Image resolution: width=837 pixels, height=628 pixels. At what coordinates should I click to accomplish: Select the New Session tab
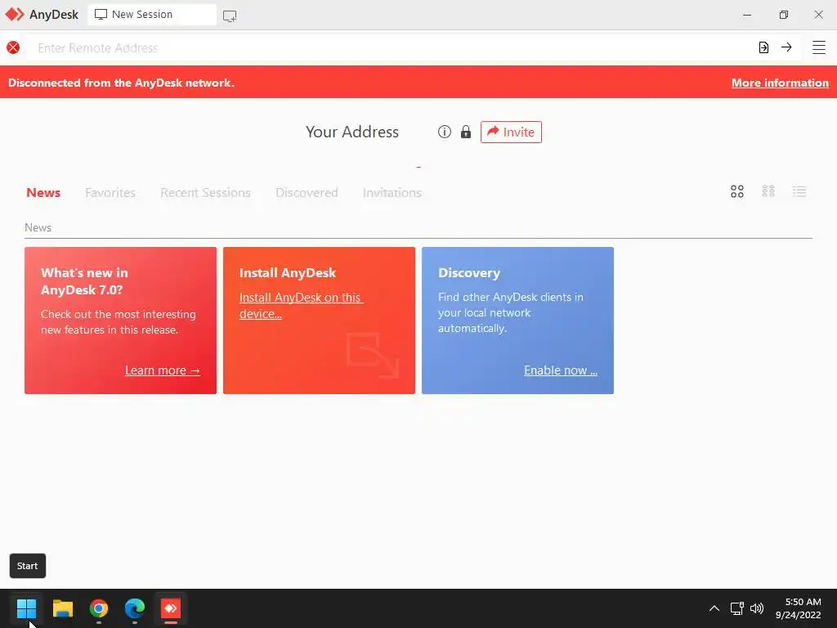[152, 15]
